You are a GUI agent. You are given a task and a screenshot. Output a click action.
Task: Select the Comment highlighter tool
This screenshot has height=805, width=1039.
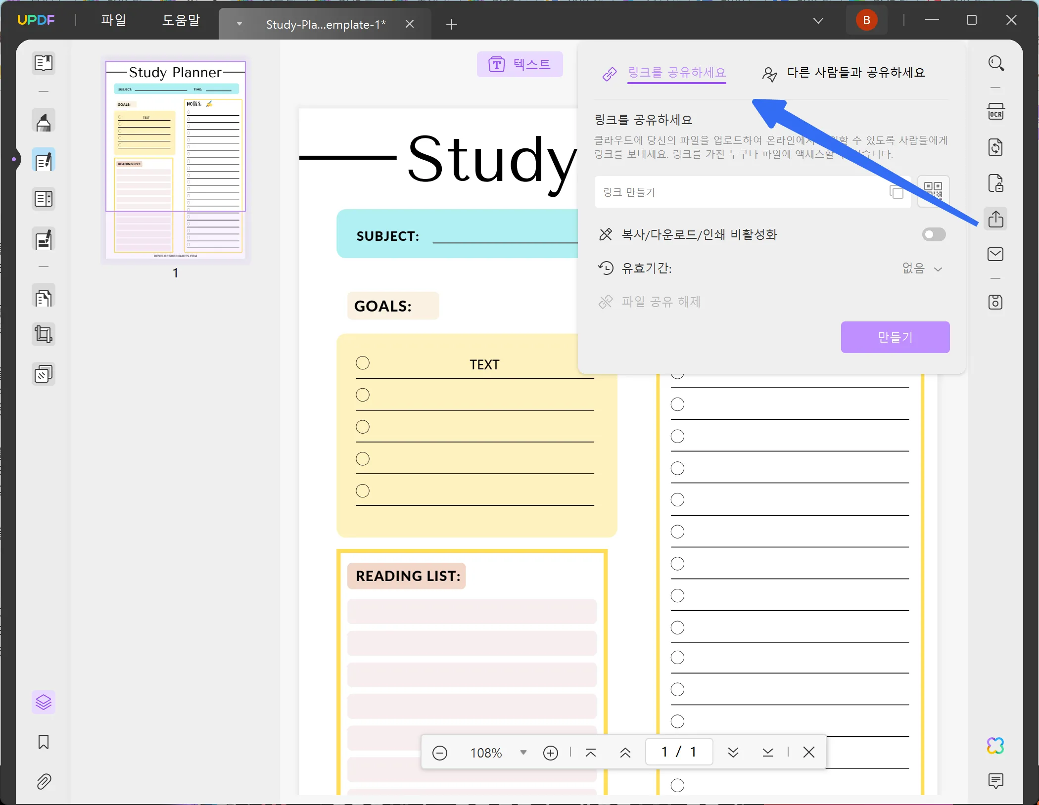click(x=44, y=121)
